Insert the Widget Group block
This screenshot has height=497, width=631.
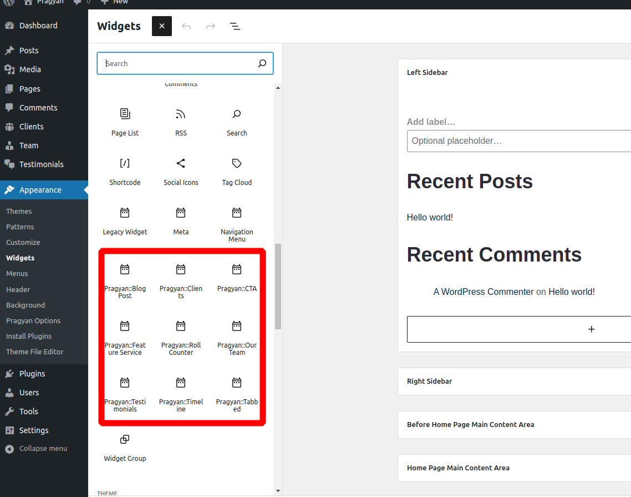(125, 448)
